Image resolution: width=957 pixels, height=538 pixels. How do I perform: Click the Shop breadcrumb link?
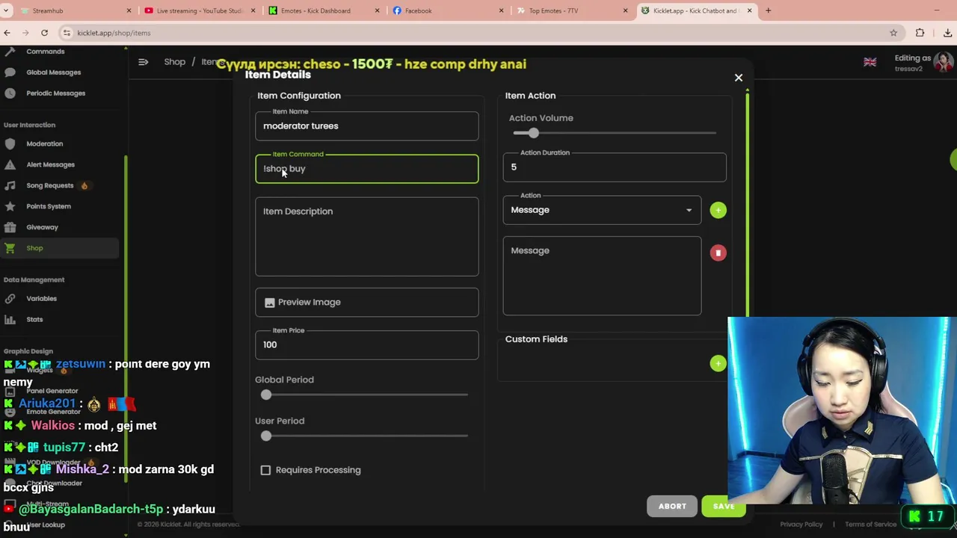click(x=175, y=62)
